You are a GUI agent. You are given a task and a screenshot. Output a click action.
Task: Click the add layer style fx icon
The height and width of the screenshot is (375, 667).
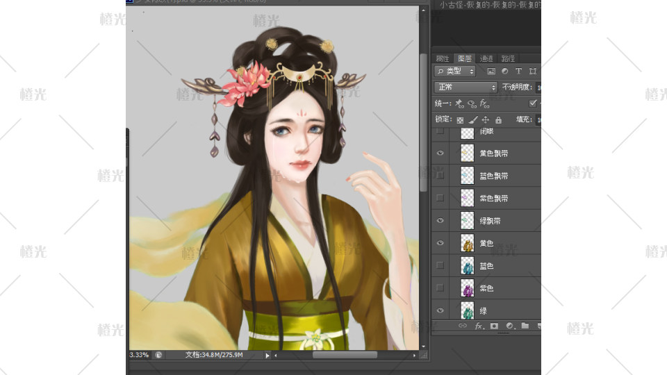[x=479, y=325]
